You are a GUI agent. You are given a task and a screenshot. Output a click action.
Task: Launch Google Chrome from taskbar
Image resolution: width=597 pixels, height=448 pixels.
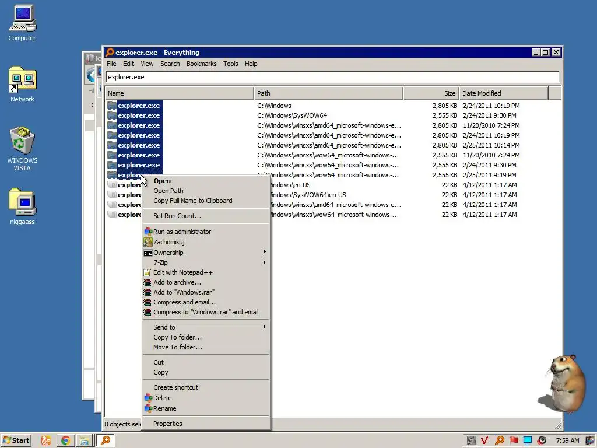pyautogui.click(x=65, y=440)
